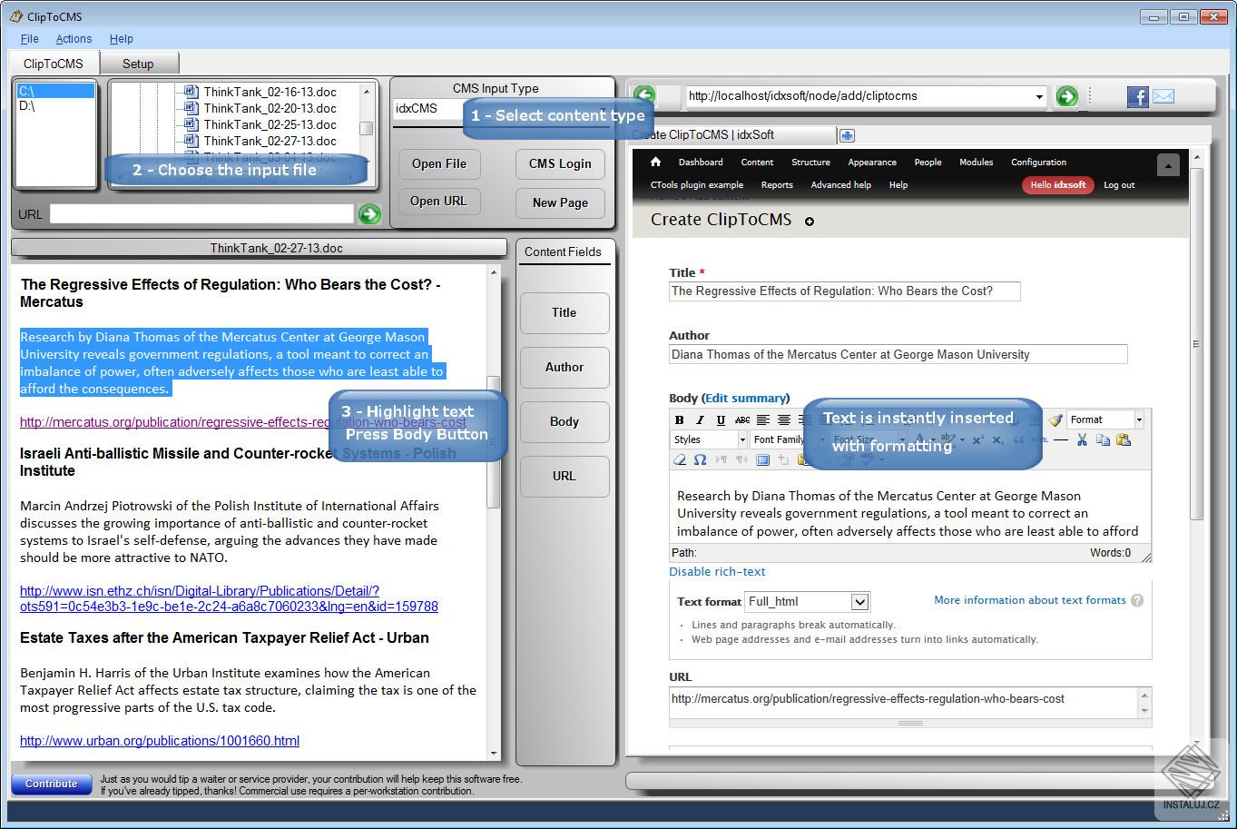1237x829 pixels.
Task: Click the plus shortcut icon beside Create ClipToCMS
Action: 810,221
